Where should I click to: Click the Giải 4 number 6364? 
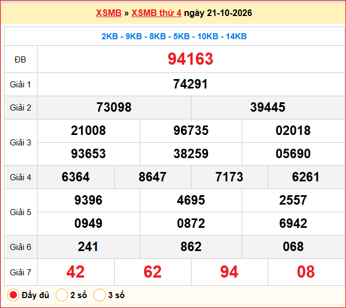click(76, 177)
